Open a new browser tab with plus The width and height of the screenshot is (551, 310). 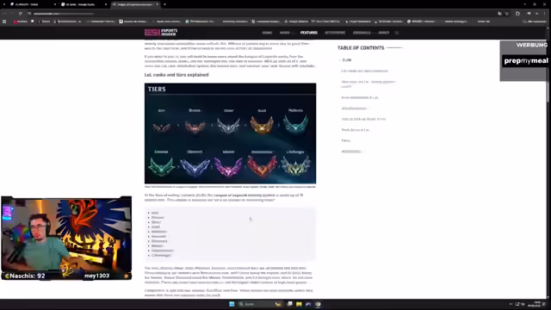tap(164, 4)
